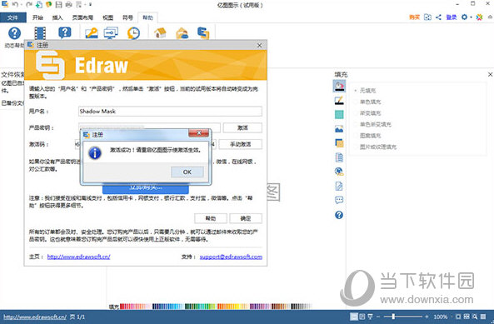Choose the 无填充 no fill radio option
Viewport: 494px width, 324px height.
pos(365,91)
